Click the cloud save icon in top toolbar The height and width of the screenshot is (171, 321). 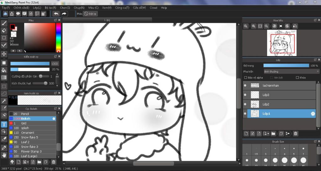(x=5, y=14)
